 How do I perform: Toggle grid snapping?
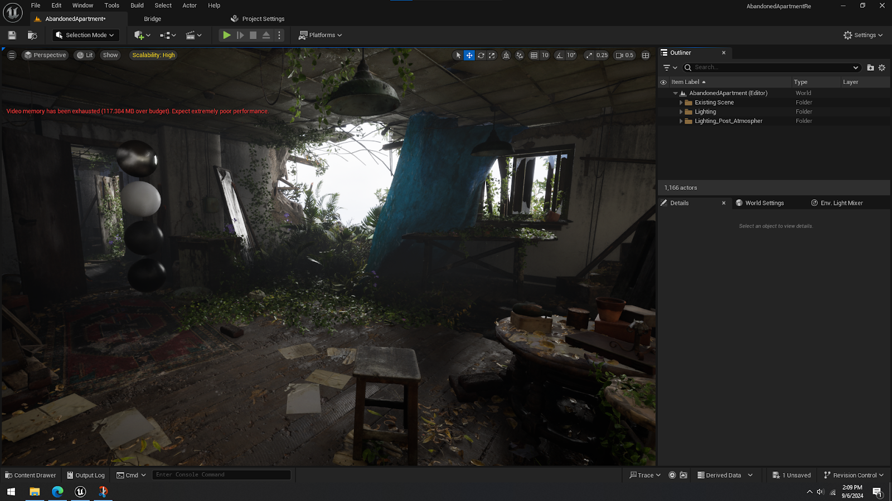pyautogui.click(x=534, y=55)
